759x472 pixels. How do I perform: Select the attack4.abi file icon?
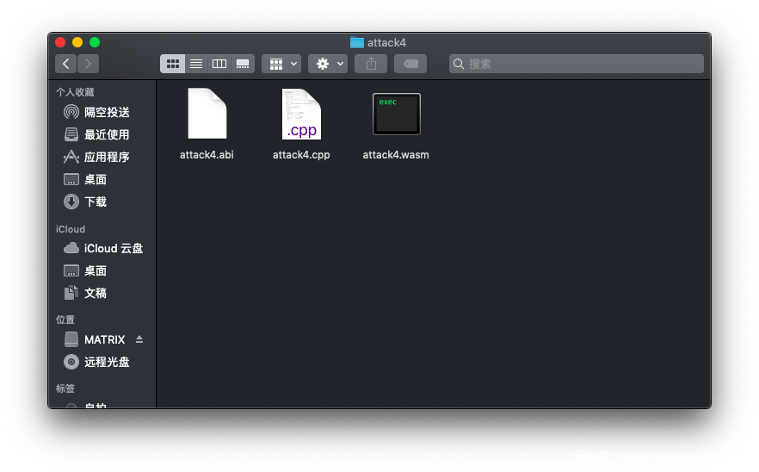click(x=207, y=114)
